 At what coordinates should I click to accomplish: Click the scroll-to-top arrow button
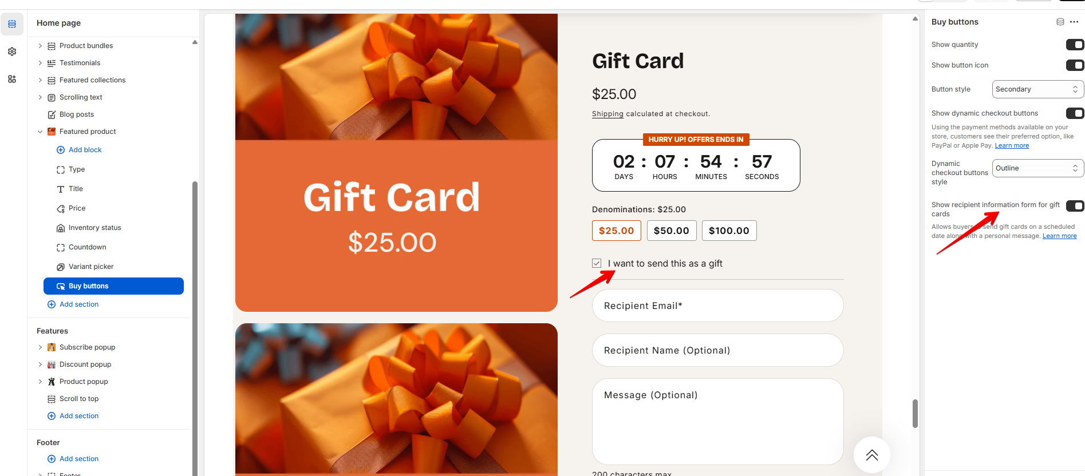click(x=872, y=455)
